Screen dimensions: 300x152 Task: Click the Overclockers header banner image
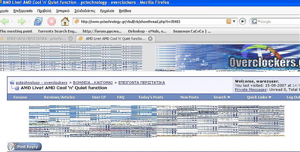click(x=228, y=58)
